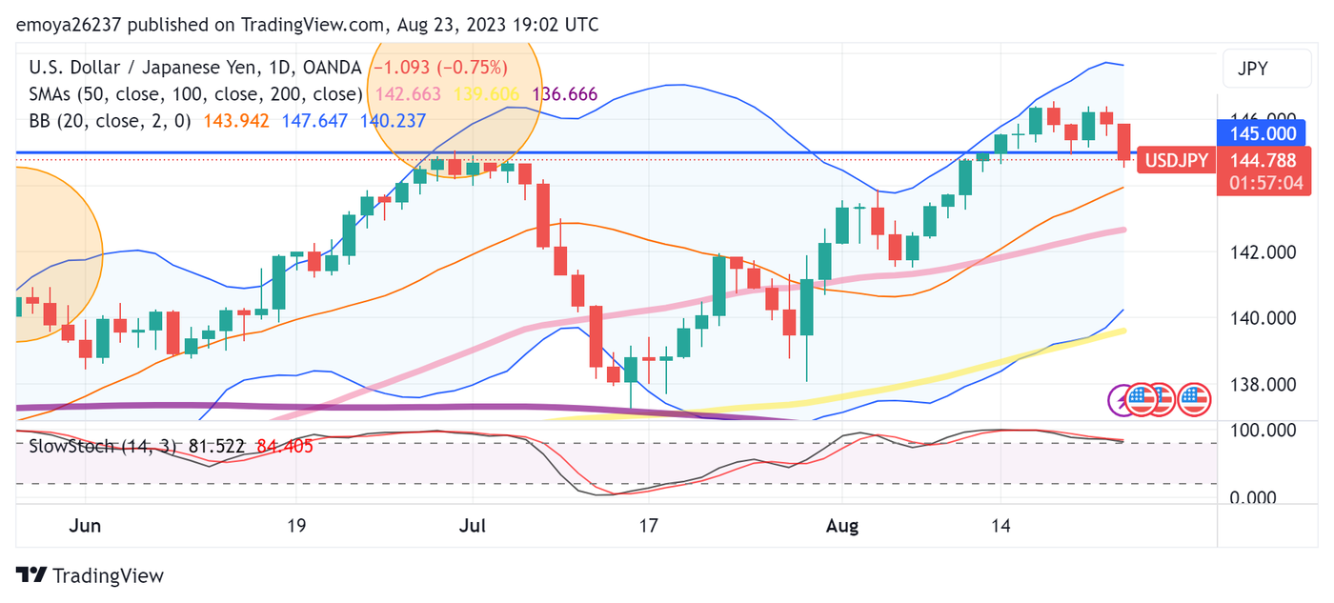Click the leftmost US flag event icon
Screen dimensions: 1334x603
1142,400
